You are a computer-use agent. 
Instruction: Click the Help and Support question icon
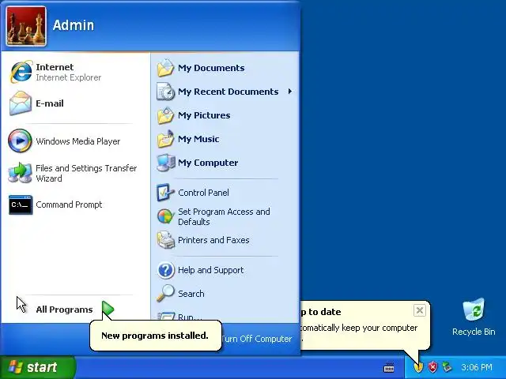[165, 270]
